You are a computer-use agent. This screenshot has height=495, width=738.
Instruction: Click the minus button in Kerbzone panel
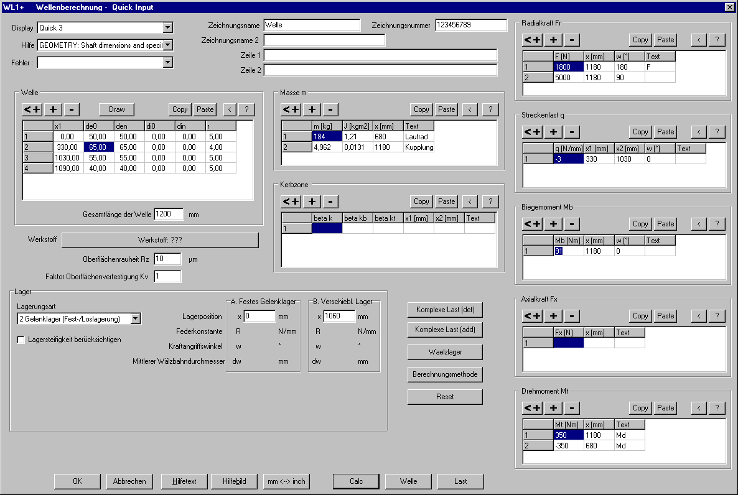pos(331,201)
